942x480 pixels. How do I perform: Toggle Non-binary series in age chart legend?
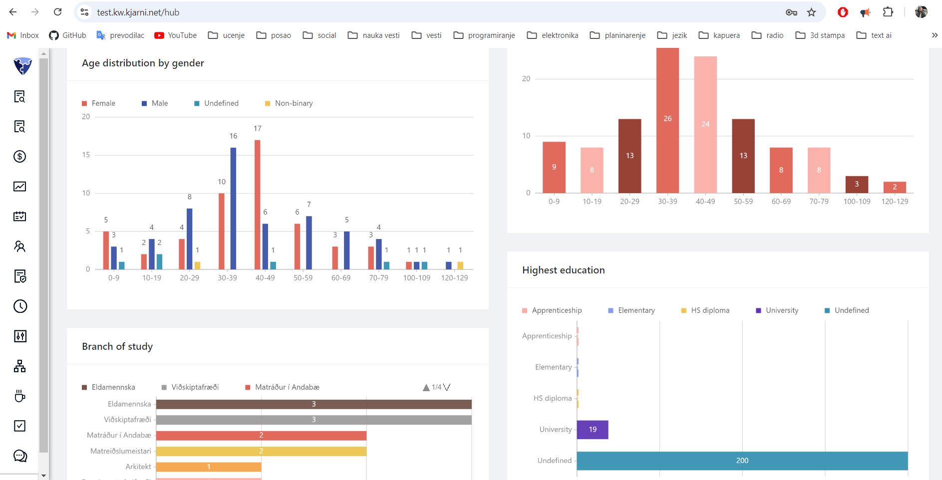(x=289, y=103)
